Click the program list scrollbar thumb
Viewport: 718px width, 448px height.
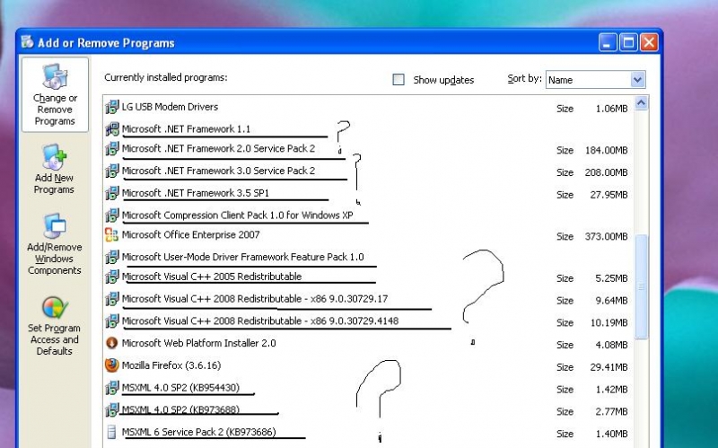[x=642, y=286]
